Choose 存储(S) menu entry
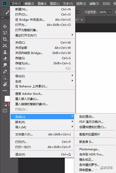The width and height of the screenshot is (116, 173). point(43,58)
